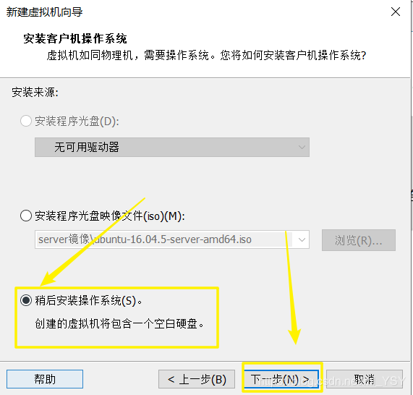The image size is (413, 395).
Task: Cancel the wizard with 取消
Action: click(365, 379)
